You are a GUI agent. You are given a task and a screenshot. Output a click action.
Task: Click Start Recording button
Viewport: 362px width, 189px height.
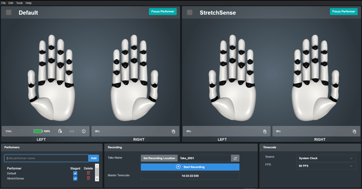click(190, 167)
